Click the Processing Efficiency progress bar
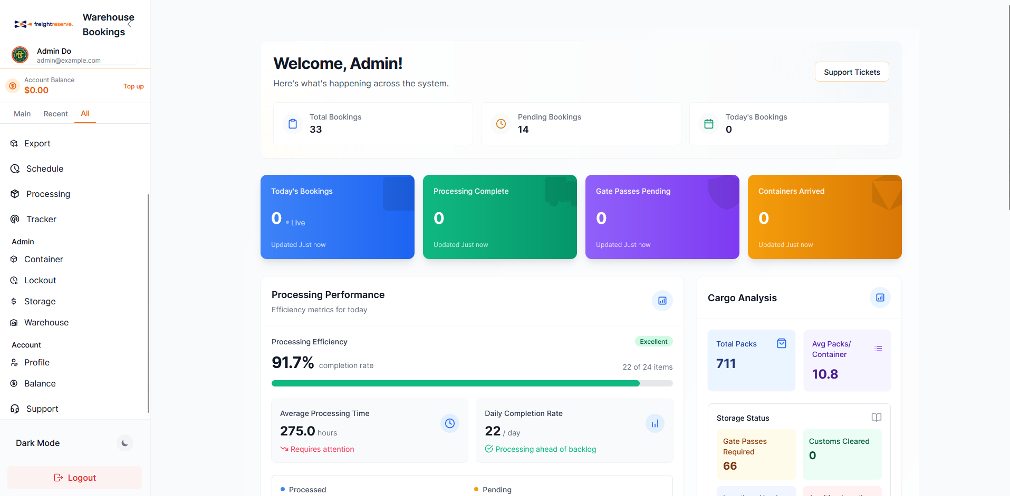The image size is (1010, 496). pyautogui.click(x=472, y=383)
